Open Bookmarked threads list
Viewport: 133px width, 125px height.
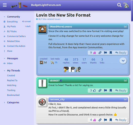tap(13, 95)
